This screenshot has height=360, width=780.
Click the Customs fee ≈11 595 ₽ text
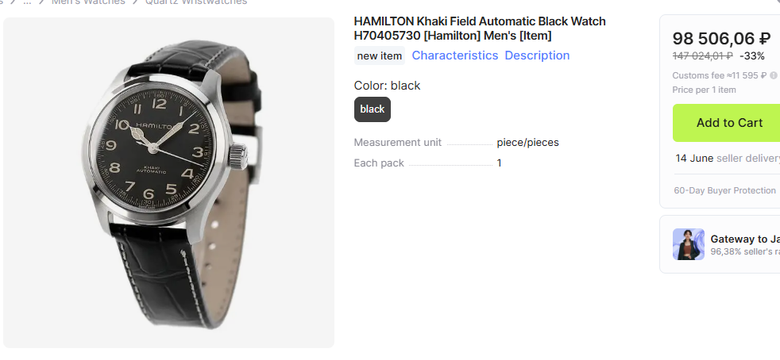[x=720, y=75]
